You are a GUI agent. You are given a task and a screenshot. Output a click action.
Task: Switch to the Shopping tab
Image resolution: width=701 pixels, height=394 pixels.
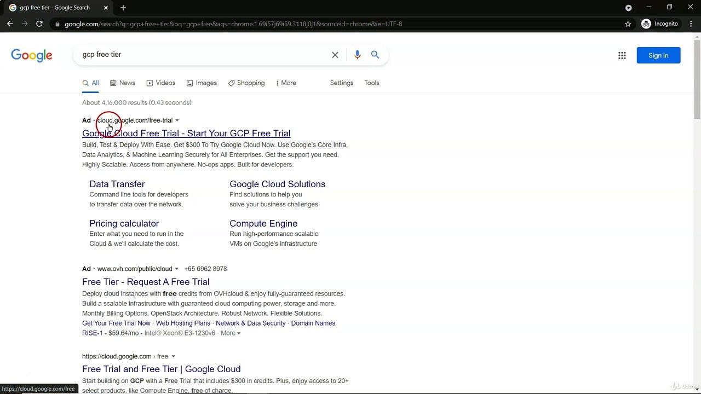pos(246,83)
